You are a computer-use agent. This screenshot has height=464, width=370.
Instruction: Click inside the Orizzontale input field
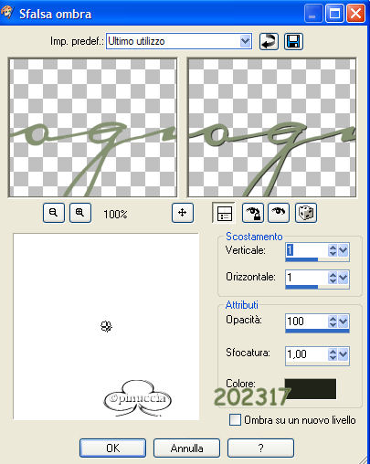pyautogui.click(x=306, y=278)
